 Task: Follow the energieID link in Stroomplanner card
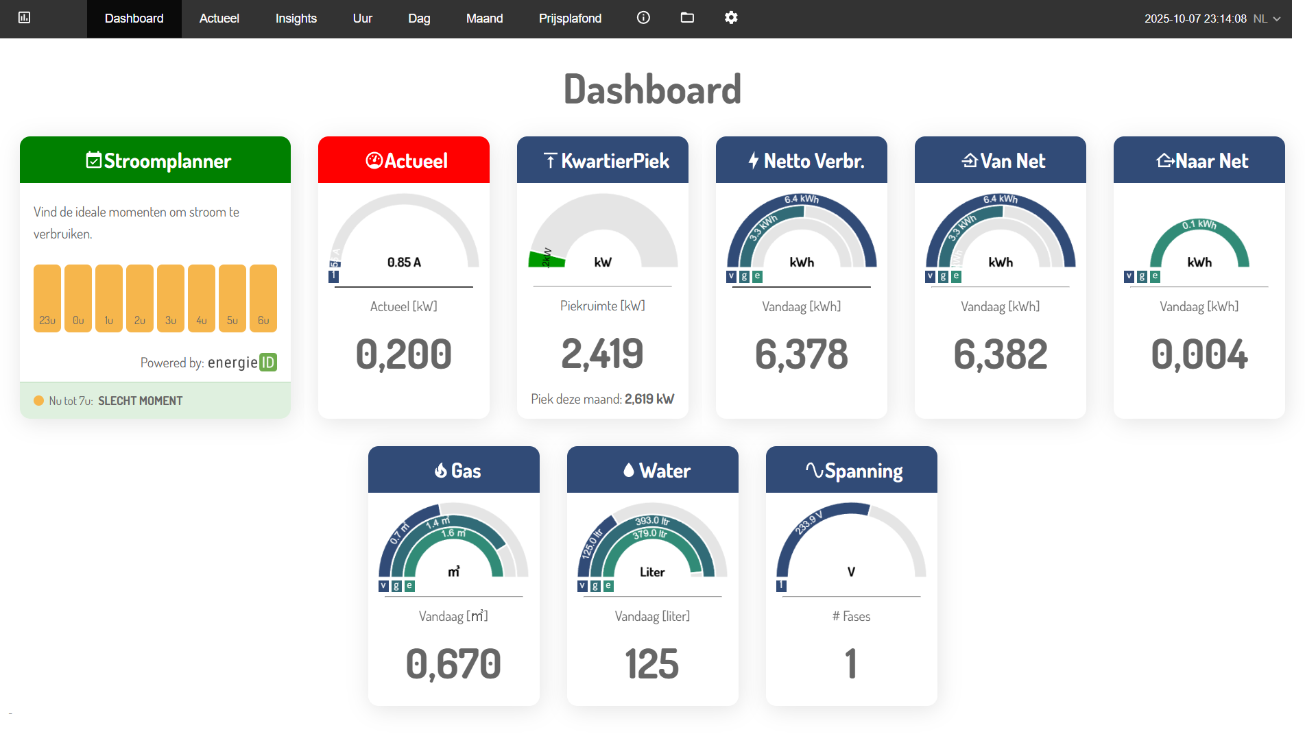(242, 363)
